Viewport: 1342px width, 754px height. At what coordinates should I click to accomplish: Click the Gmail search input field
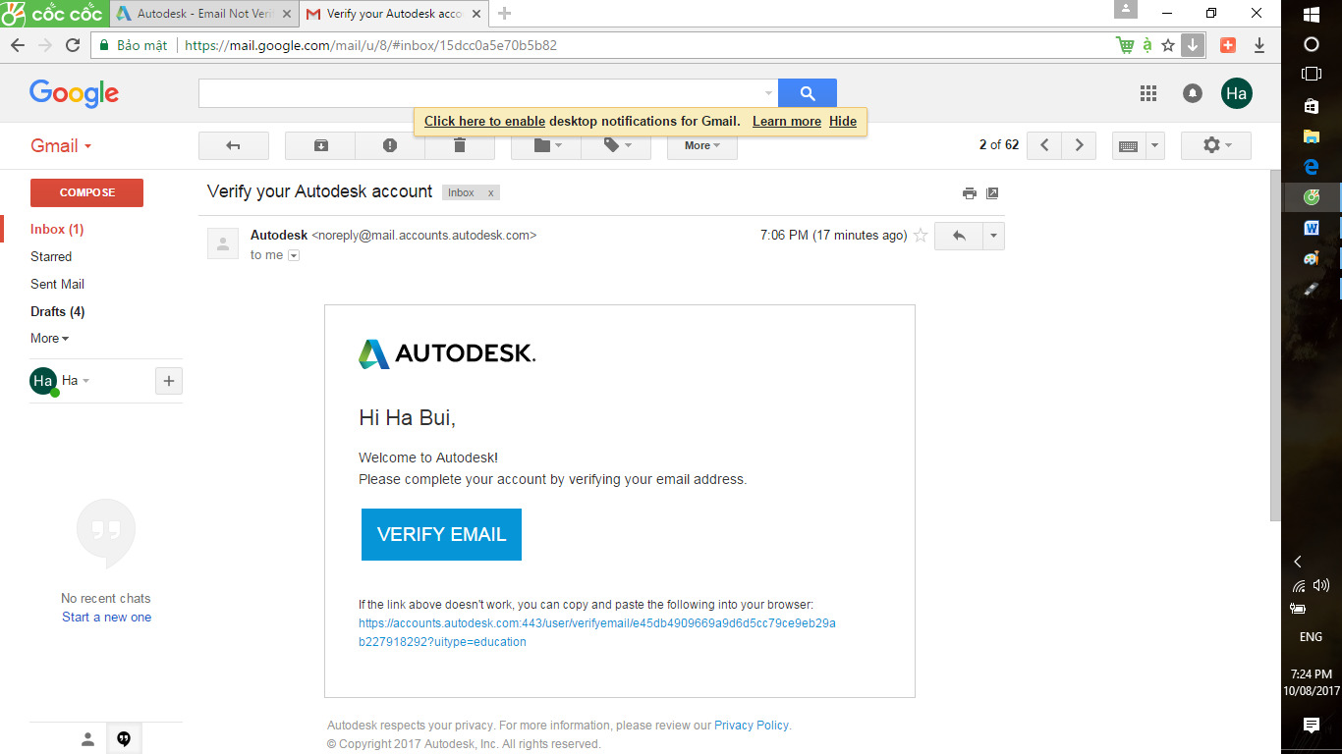(x=481, y=93)
